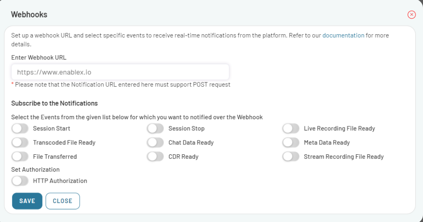Switch on Transcoded File Ready toggle
The width and height of the screenshot is (423, 222).
pos(20,142)
